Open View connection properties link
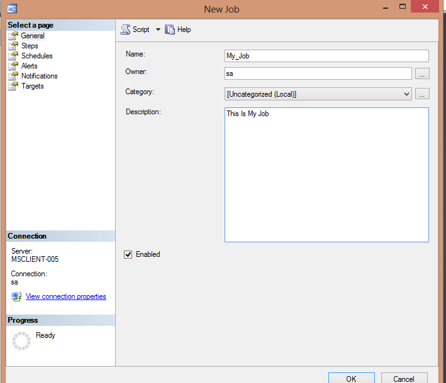This screenshot has width=446, height=383. [x=65, y=296]
